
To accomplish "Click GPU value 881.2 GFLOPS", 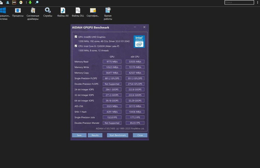I will pyautogui.click(x=112, y=78).
